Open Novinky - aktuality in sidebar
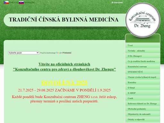Image resolution: width=164 pixels, height=123 pixels. (x=143, y=51)
